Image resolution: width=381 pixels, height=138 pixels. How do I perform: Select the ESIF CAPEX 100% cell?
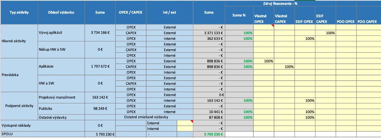pos(325,33)
